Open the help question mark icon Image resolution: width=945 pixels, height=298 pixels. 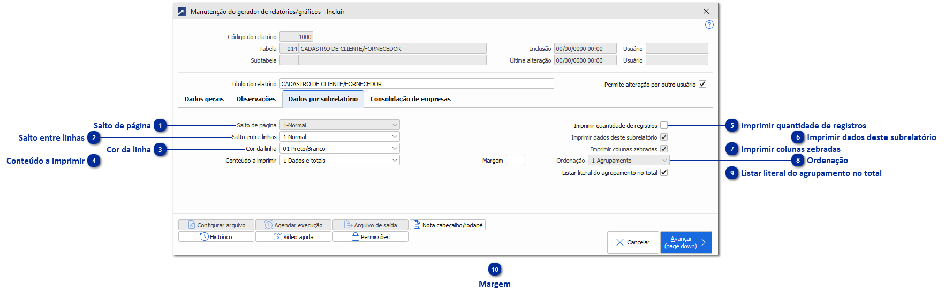(709, 25)
